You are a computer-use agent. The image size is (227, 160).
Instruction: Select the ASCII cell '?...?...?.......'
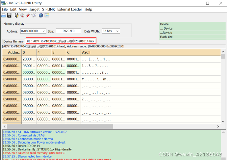point(151,66)
